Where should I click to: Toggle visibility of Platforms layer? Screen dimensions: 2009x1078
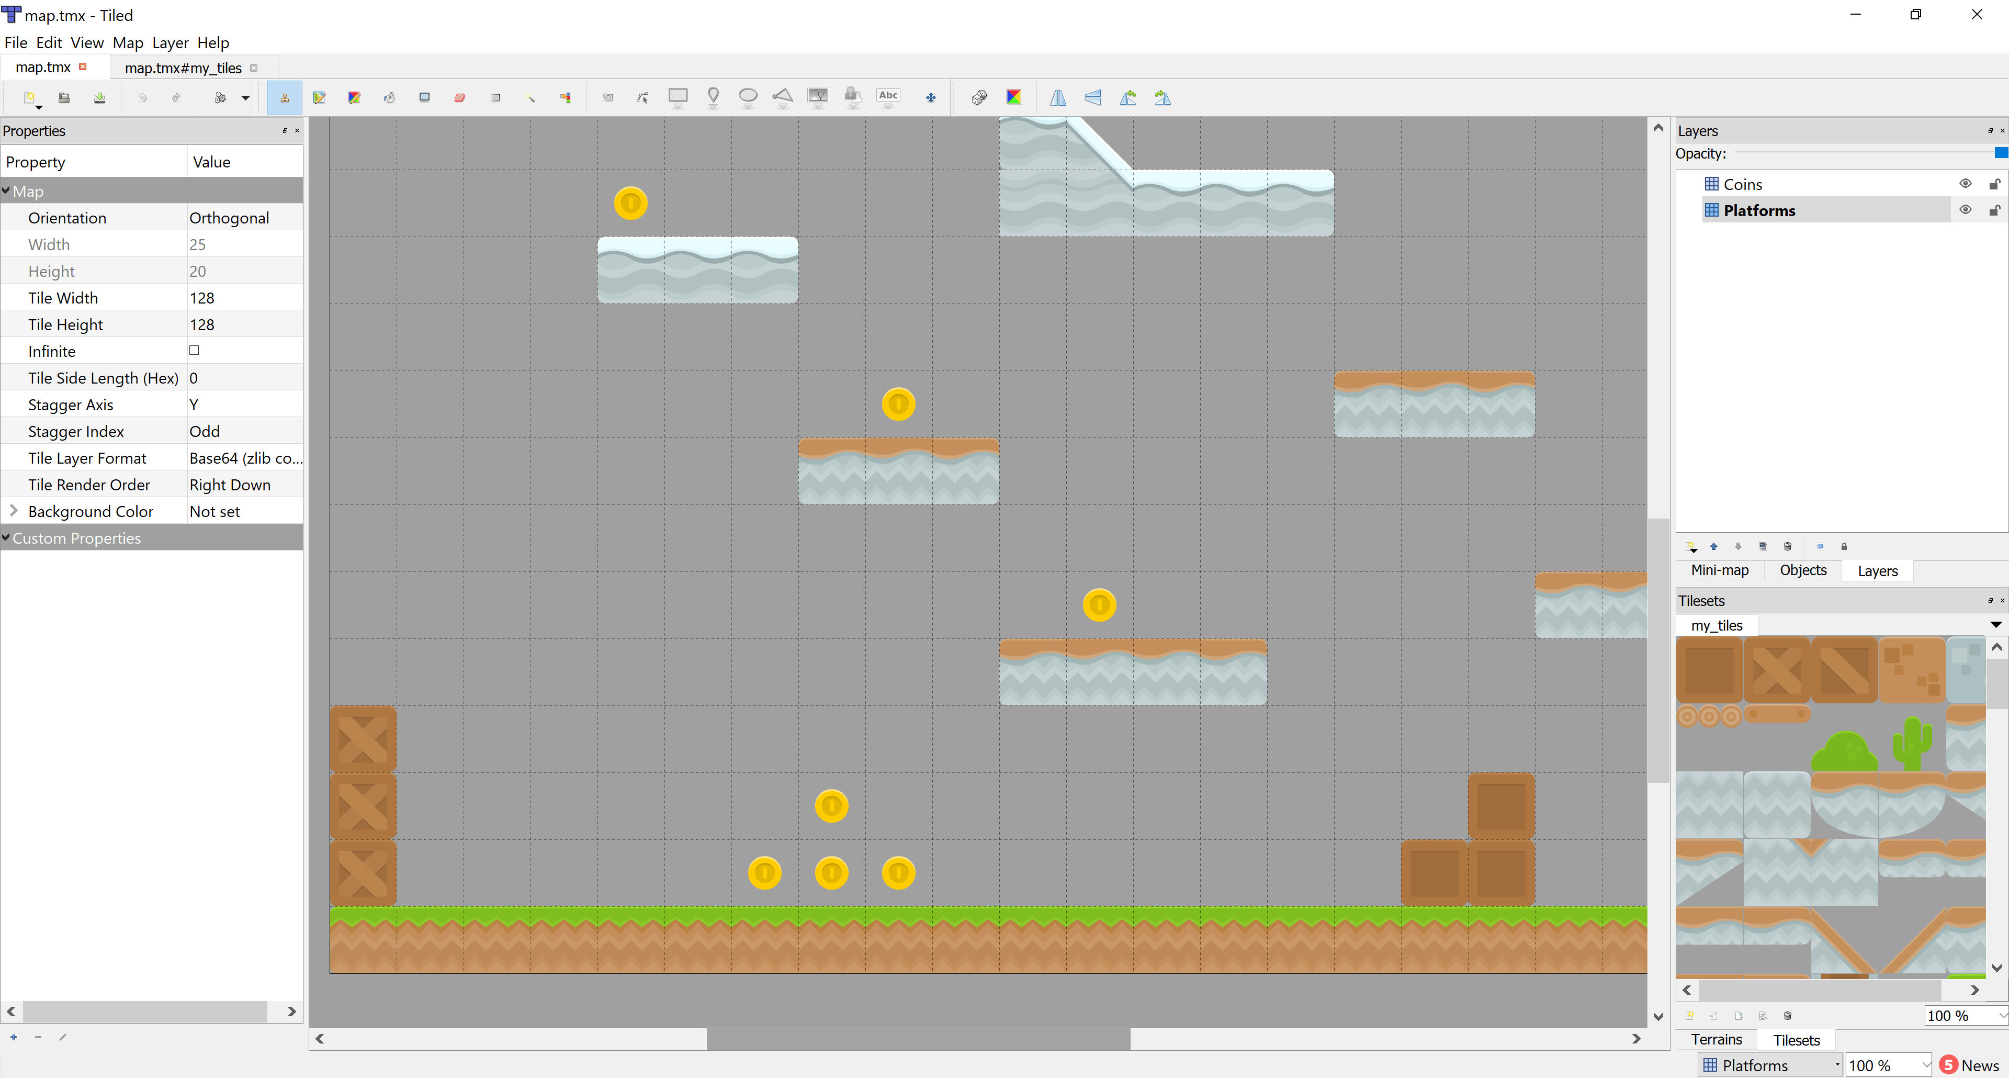click(1964, 209)
